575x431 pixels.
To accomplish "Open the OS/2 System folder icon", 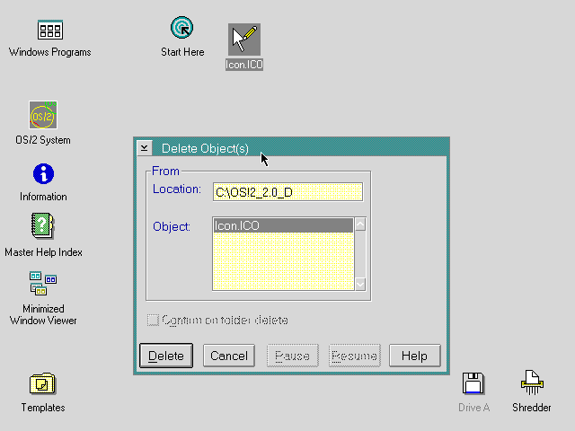I will [x=43, y=115].
